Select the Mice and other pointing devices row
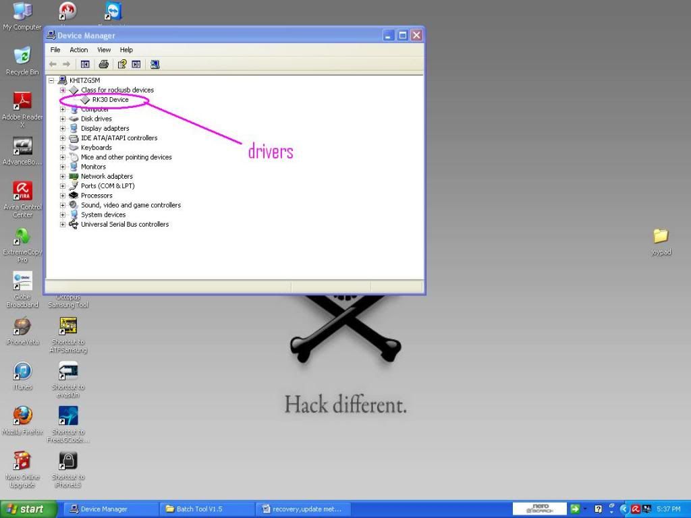Viewport: 691px width, 518px height. tap(120, 157)
